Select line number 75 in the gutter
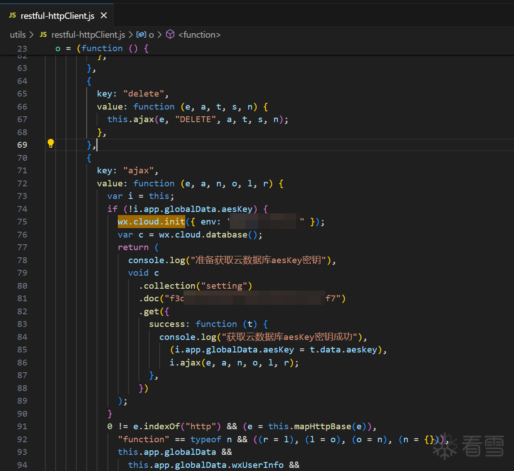 pyautogui.click(x=22, y=222)
